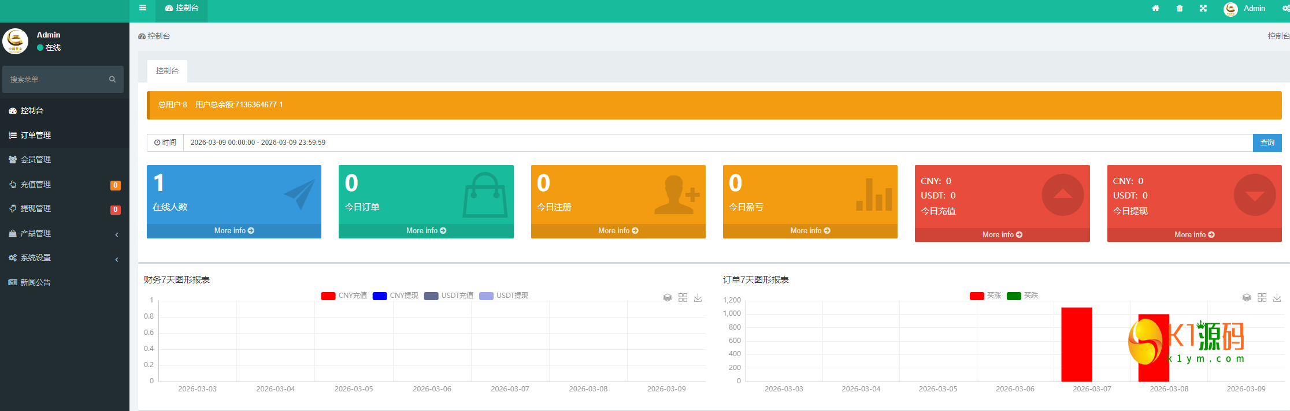Click the trash clear-cache icon
Screen dimensions: 1290x411
pos(1180,8)
